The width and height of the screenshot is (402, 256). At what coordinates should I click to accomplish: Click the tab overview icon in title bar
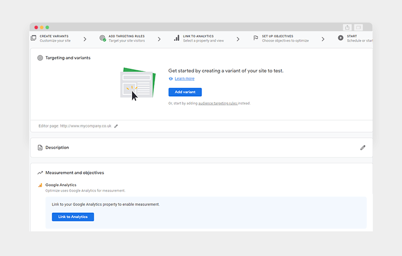click(358, 27)
